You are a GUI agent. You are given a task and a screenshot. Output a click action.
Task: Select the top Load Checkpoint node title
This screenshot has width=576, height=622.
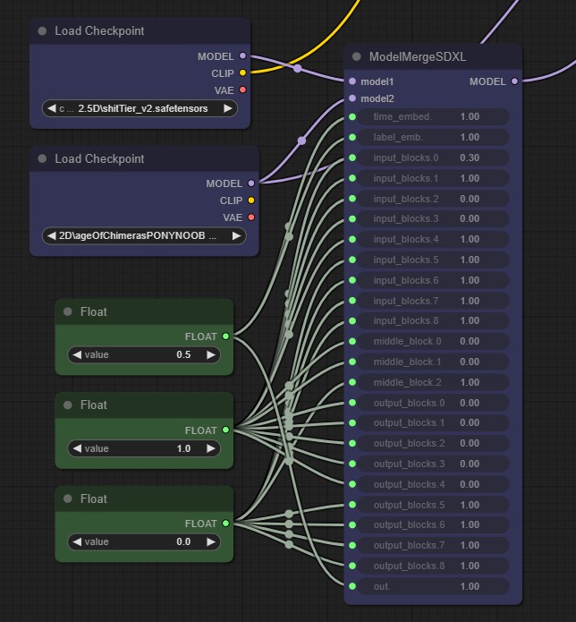pyautogui.click(x=99, y=31)
